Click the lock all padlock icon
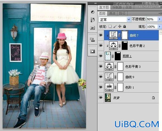The image size is (162, 131). tap(125, 27)
